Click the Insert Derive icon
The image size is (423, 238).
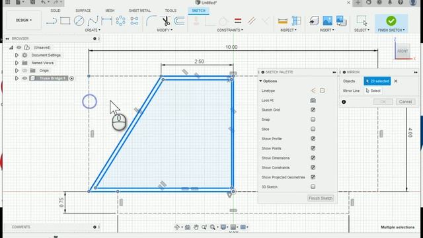[314, 20]
